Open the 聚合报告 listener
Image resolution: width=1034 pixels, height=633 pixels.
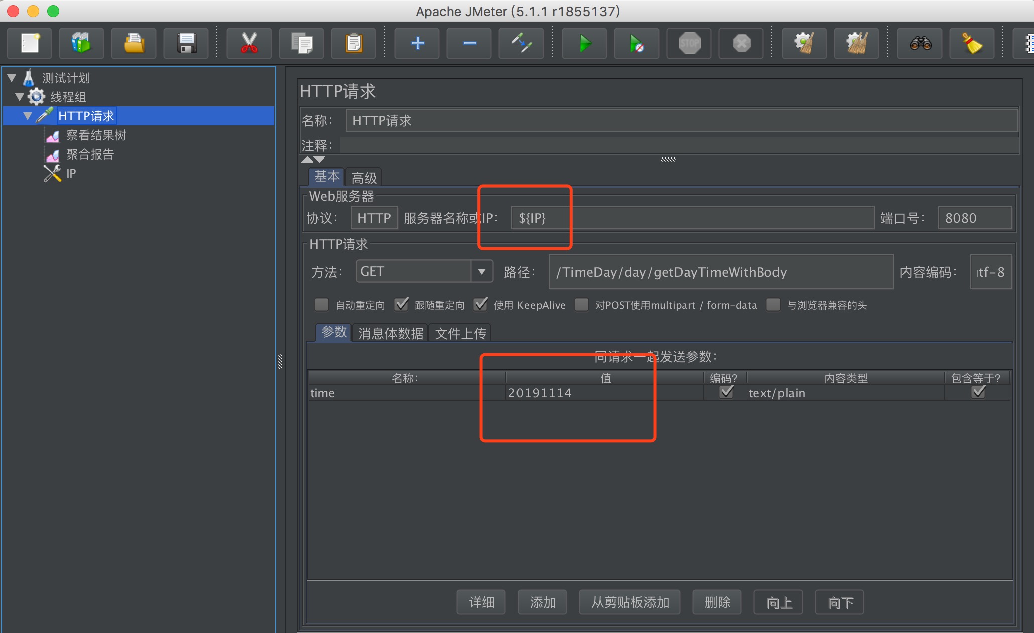click(90, 154)
